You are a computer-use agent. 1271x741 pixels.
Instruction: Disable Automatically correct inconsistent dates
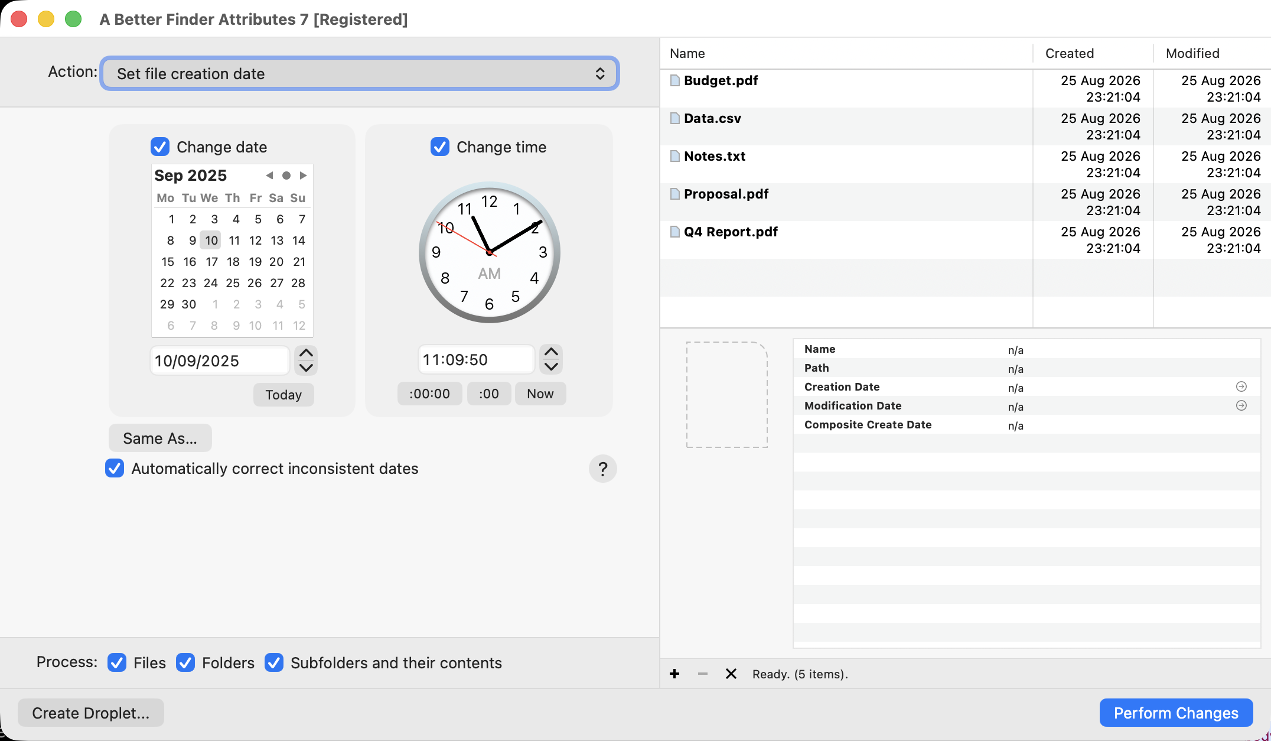click(x=115, y=468)
